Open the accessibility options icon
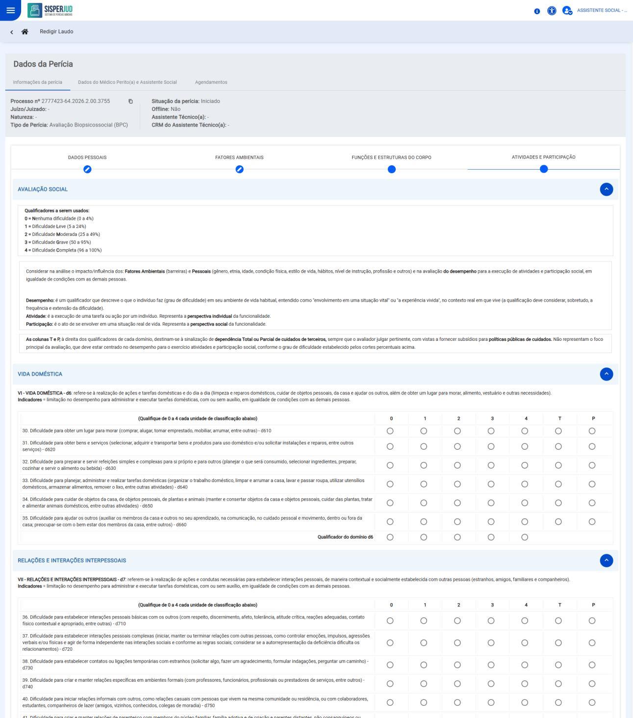The image size is (633, 718). pyautogui.click(x=552, y=10)
